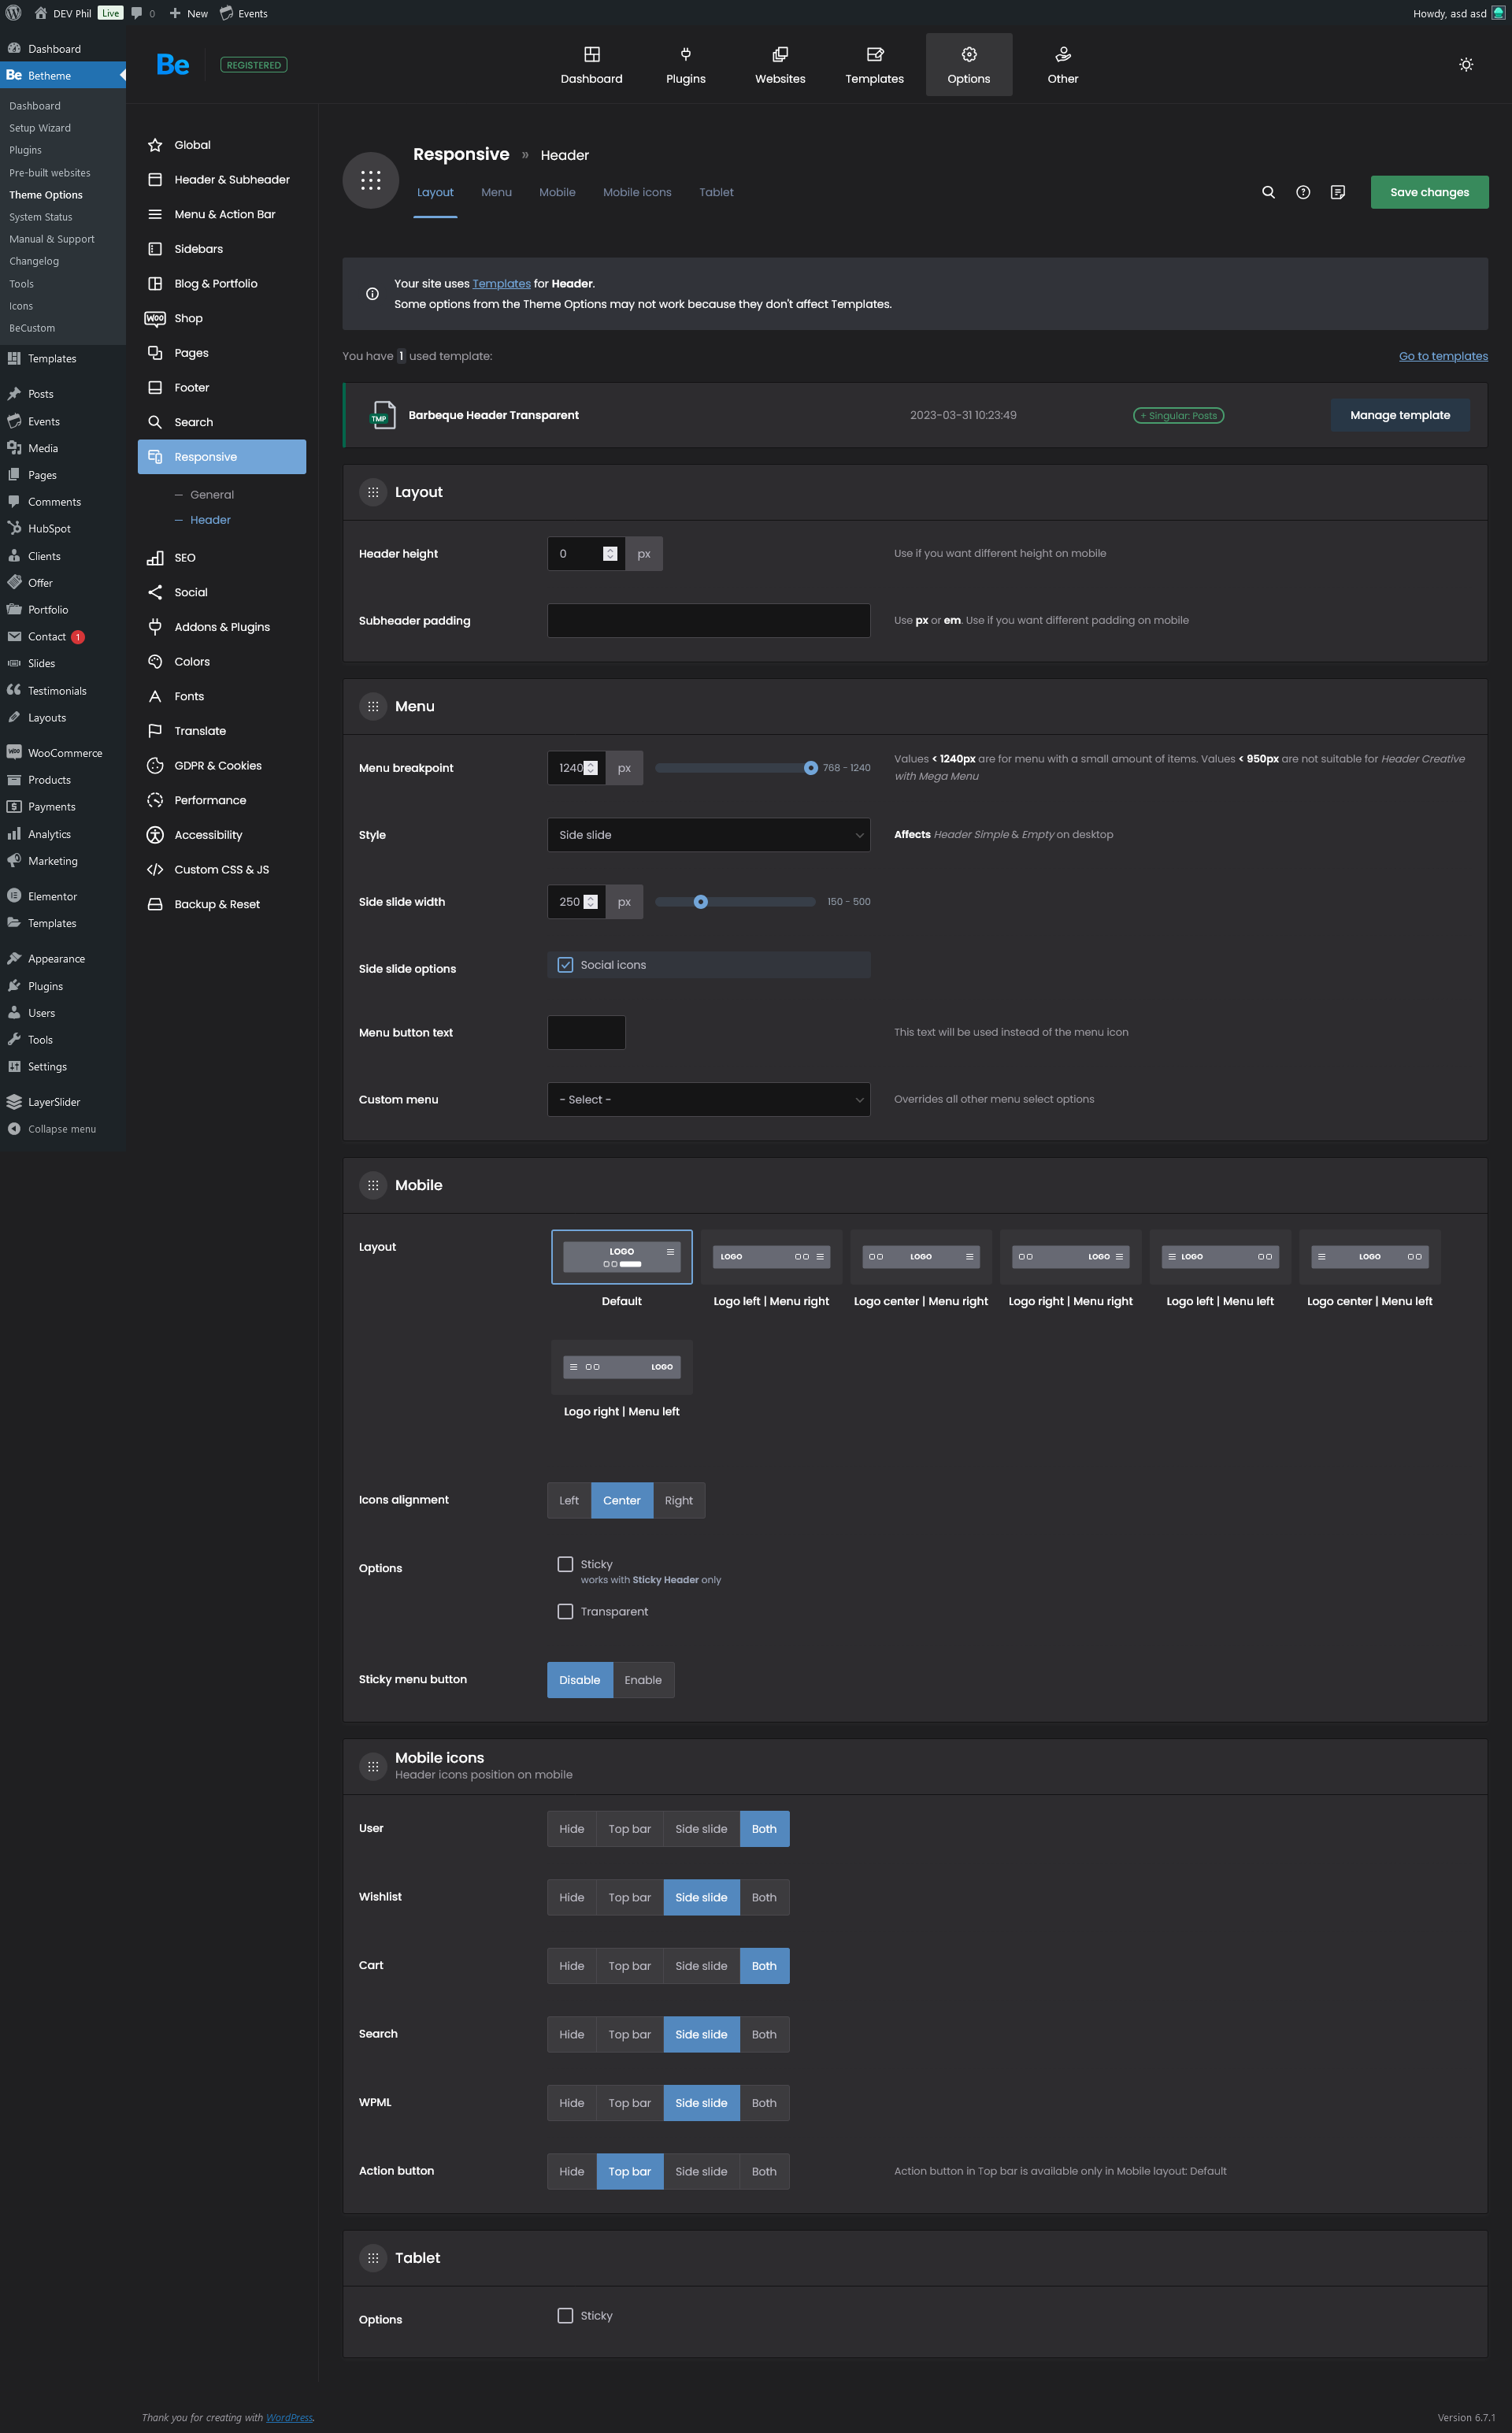Open Events link in admin bar

pyautogui.click(x=244, y=13)
